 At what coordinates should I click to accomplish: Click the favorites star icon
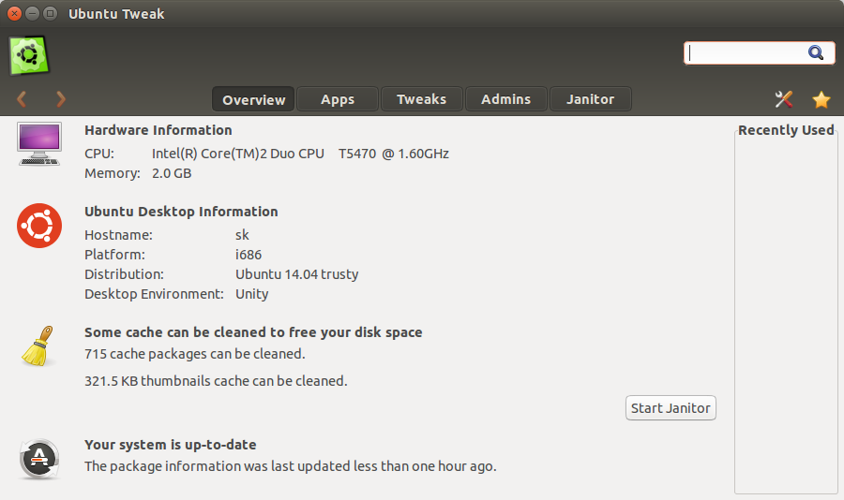[821, 99]
